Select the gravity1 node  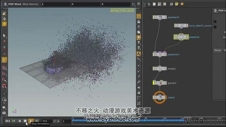click(159, 83)
